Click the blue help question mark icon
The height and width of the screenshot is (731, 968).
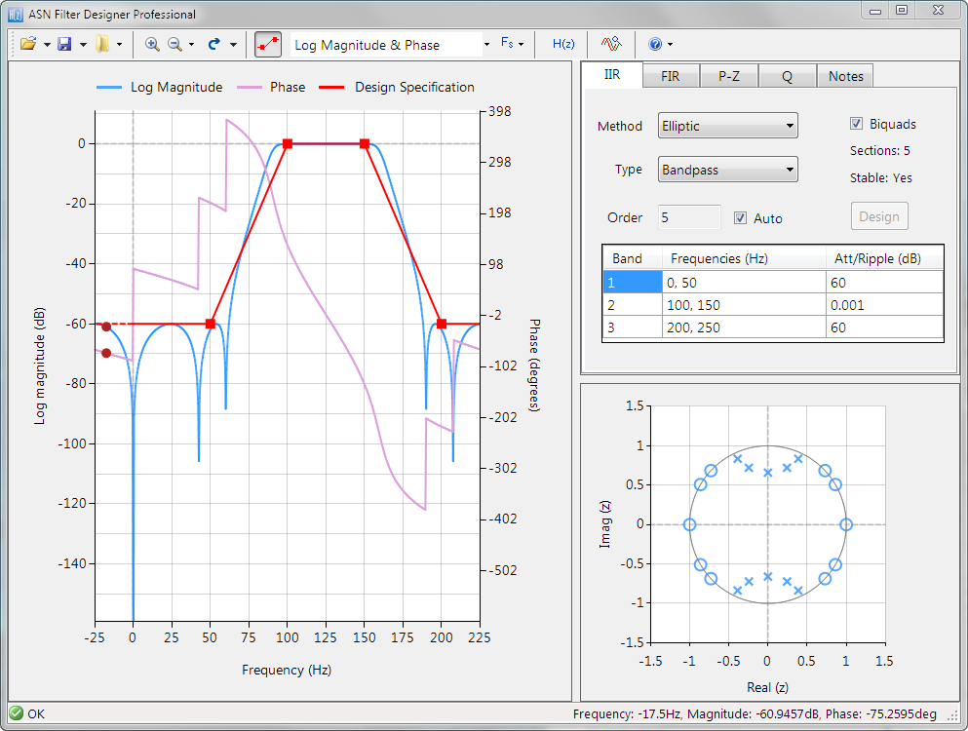point(654,44)
